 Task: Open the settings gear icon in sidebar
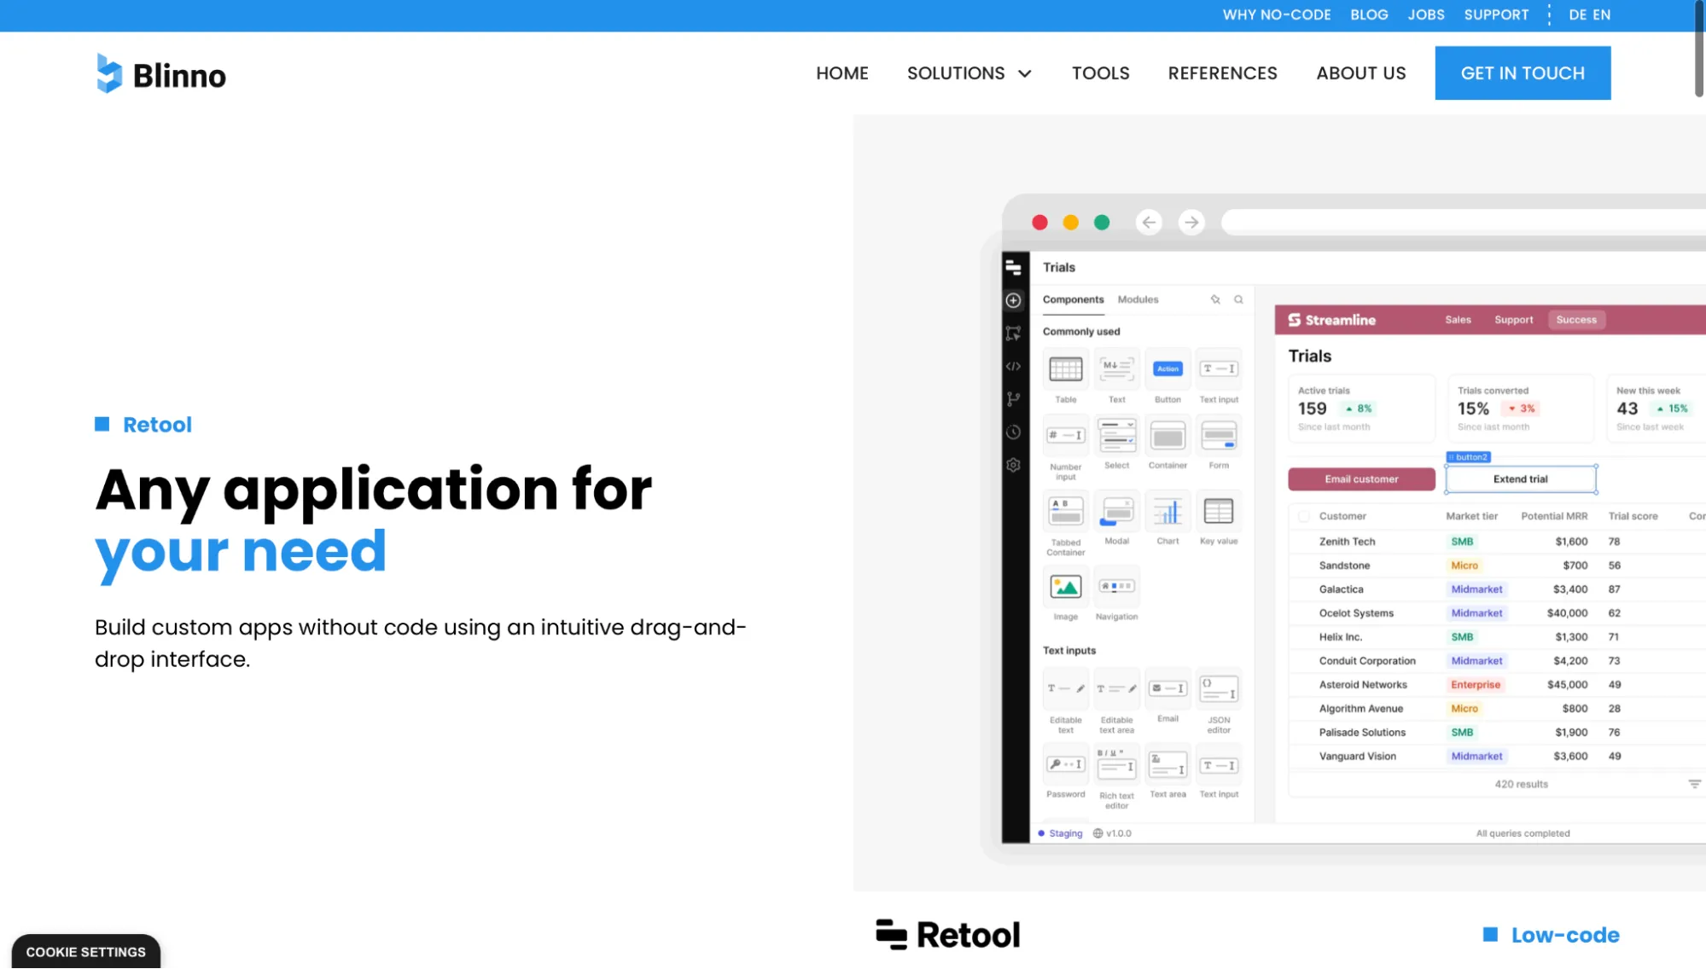[1013, 465]
